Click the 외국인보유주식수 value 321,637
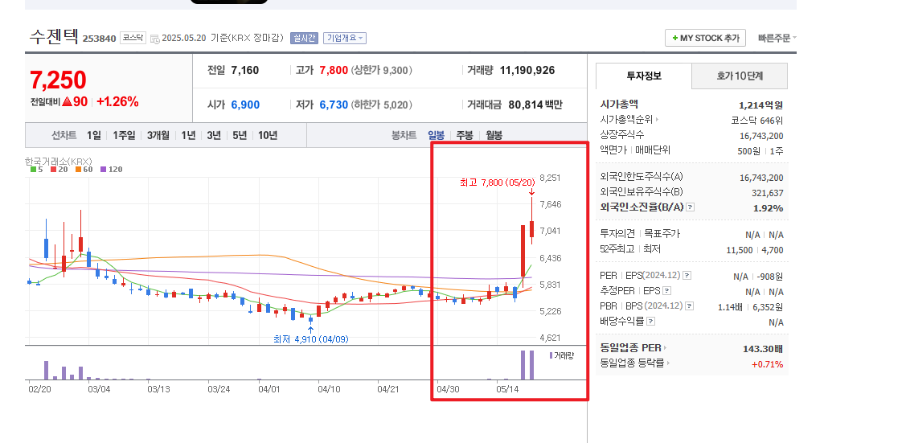The width and height of the screenshot is (906, 443). pos(765,193)
